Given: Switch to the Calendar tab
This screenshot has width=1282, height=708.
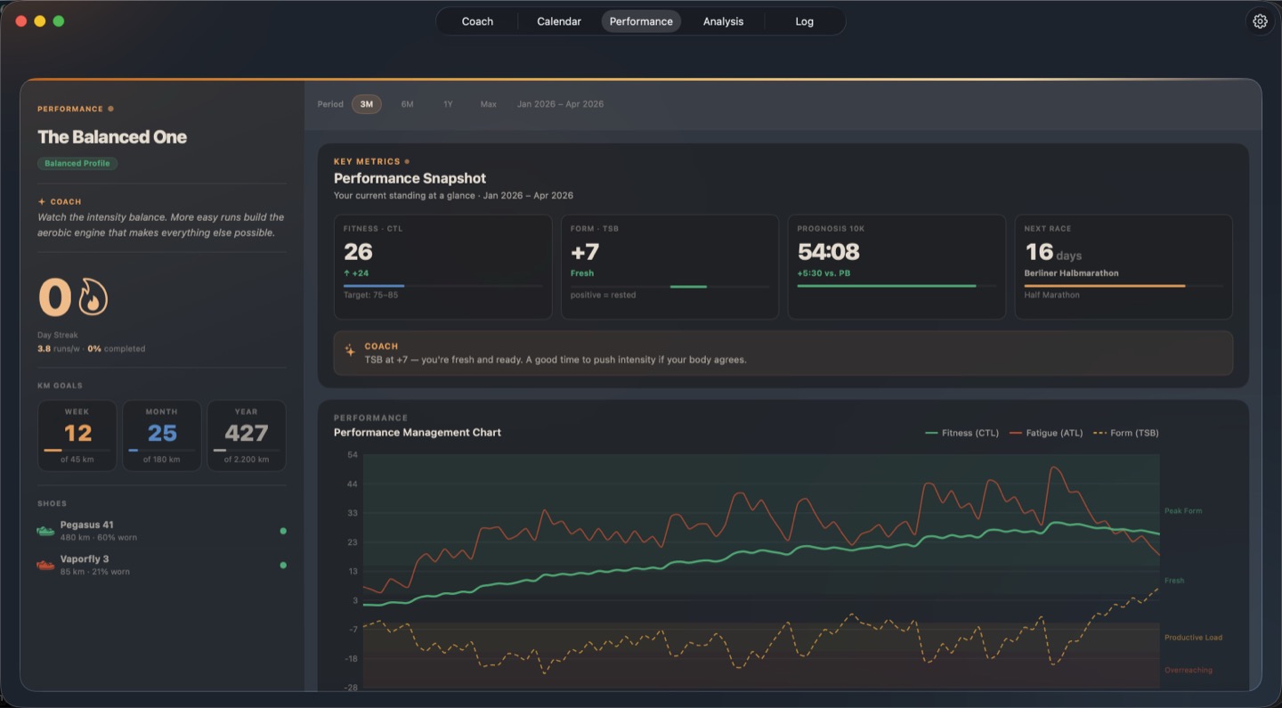Looking at the screenshot, I should pyautogui.click(x=557, y=20).
